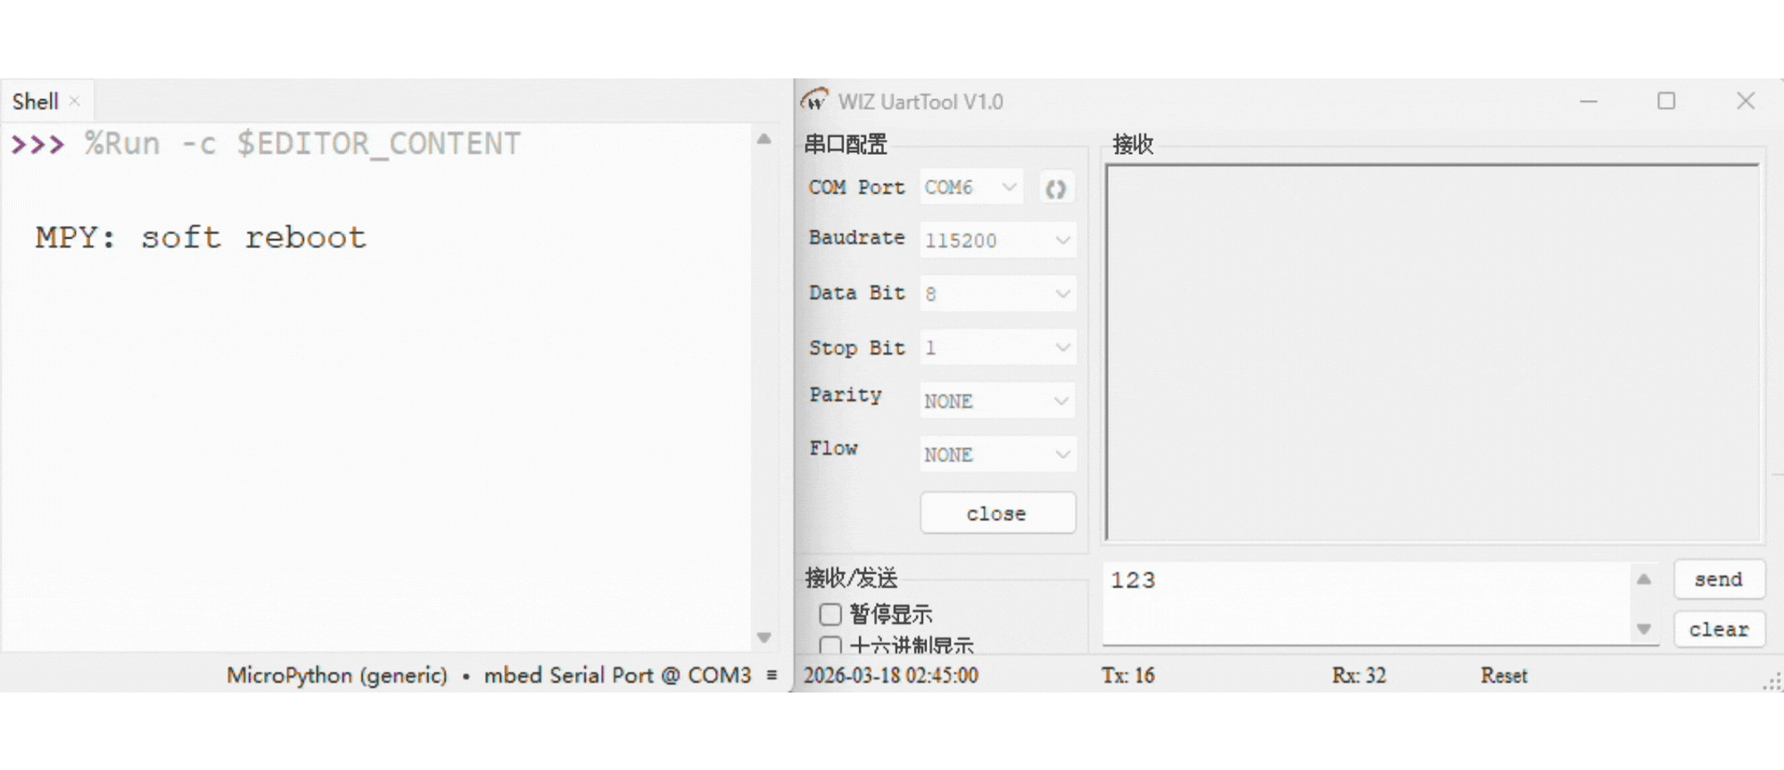This screenshot has width=1784, height=770.
Task: Click the 'COM Port' label
Action: pyautogui.click(x=857, y=187)
